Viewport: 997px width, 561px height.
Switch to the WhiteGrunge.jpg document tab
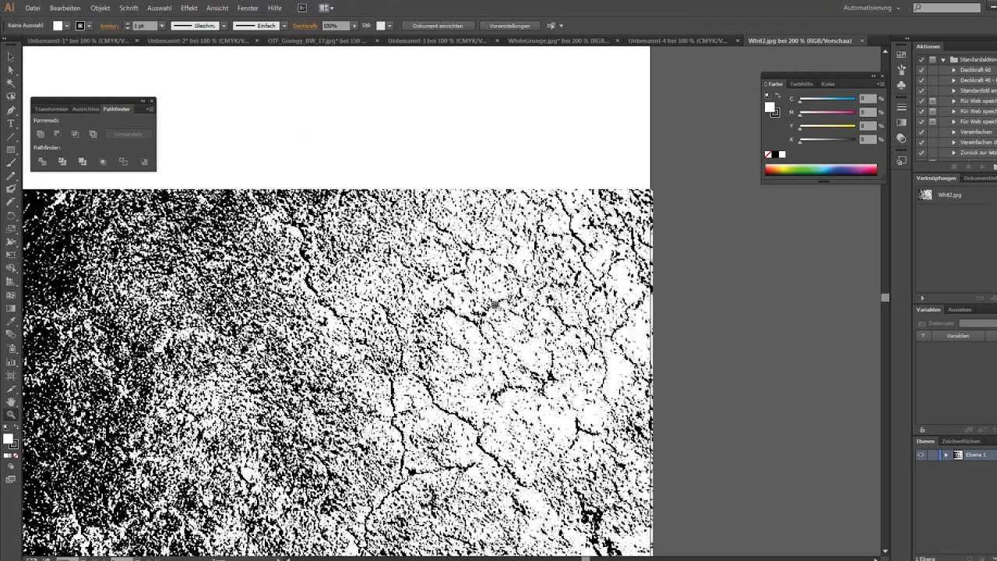point(558,41)
